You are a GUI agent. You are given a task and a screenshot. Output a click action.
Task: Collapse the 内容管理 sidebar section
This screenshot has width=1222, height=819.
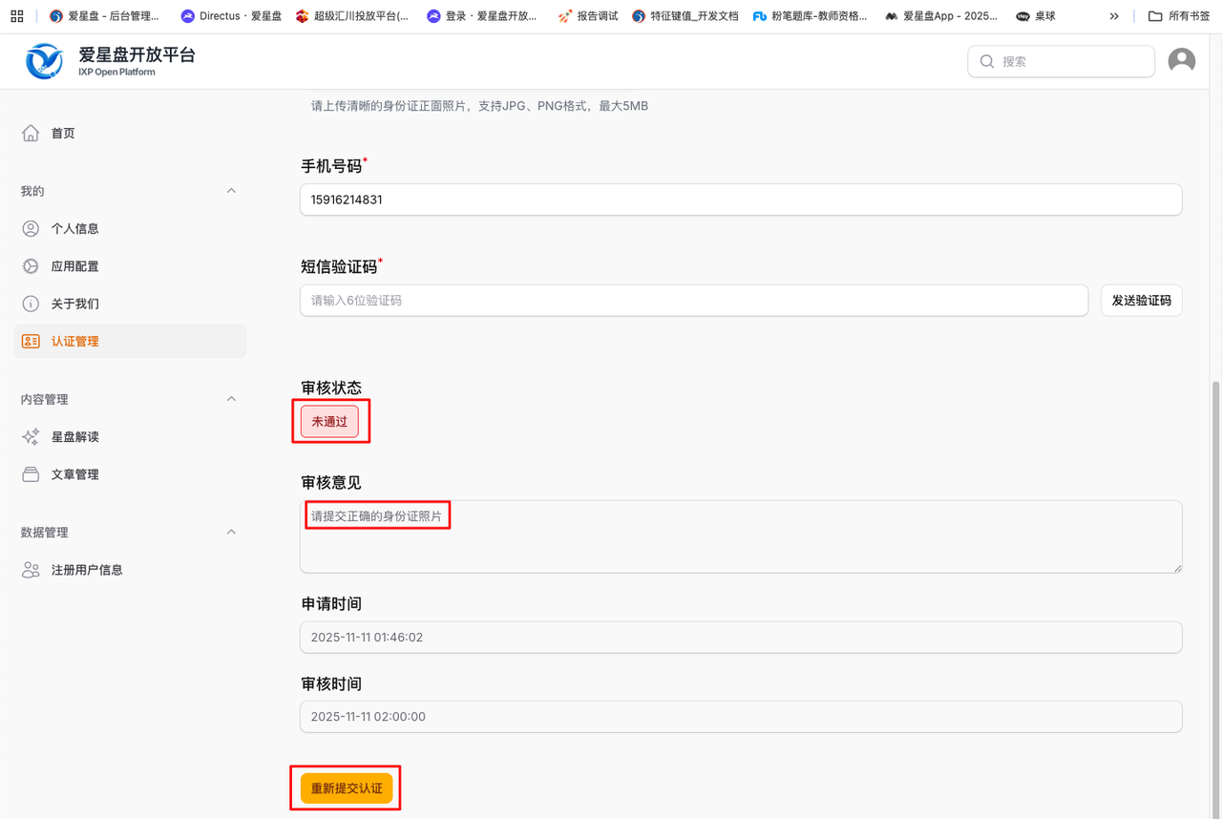click(231, 399)
